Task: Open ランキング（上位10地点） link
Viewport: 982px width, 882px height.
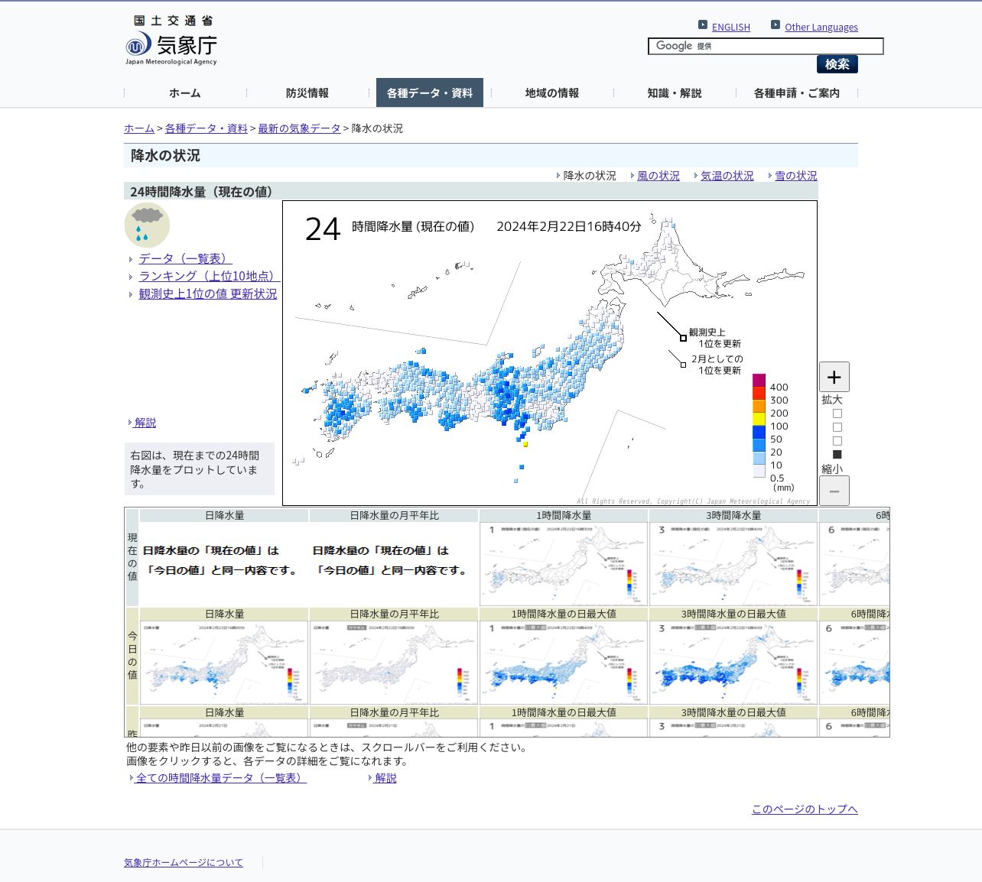Action: click(210, 276)
